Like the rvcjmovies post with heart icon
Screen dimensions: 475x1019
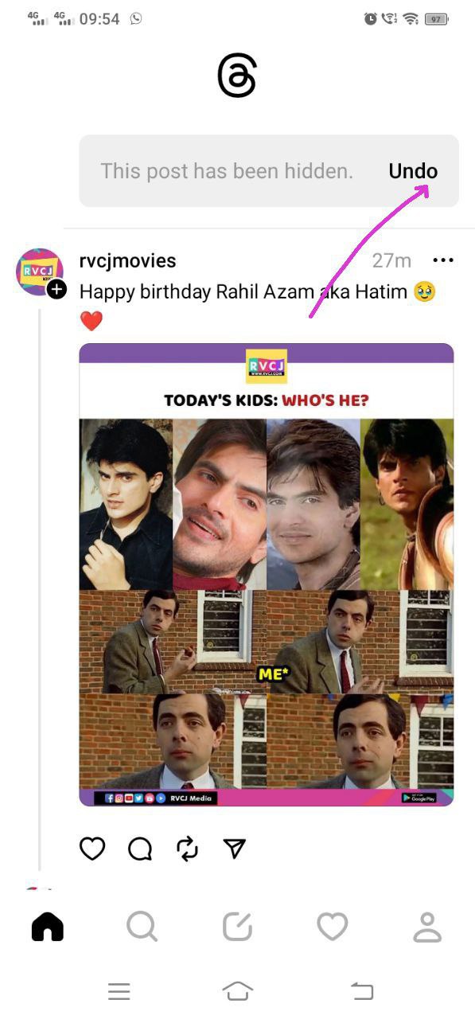pyautogui.click(x=92, y=849)
